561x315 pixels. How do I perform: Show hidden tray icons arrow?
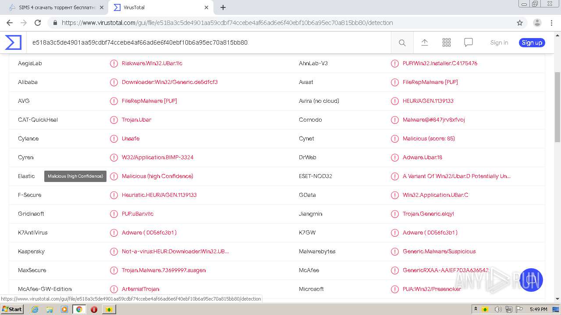coord(476,309)
